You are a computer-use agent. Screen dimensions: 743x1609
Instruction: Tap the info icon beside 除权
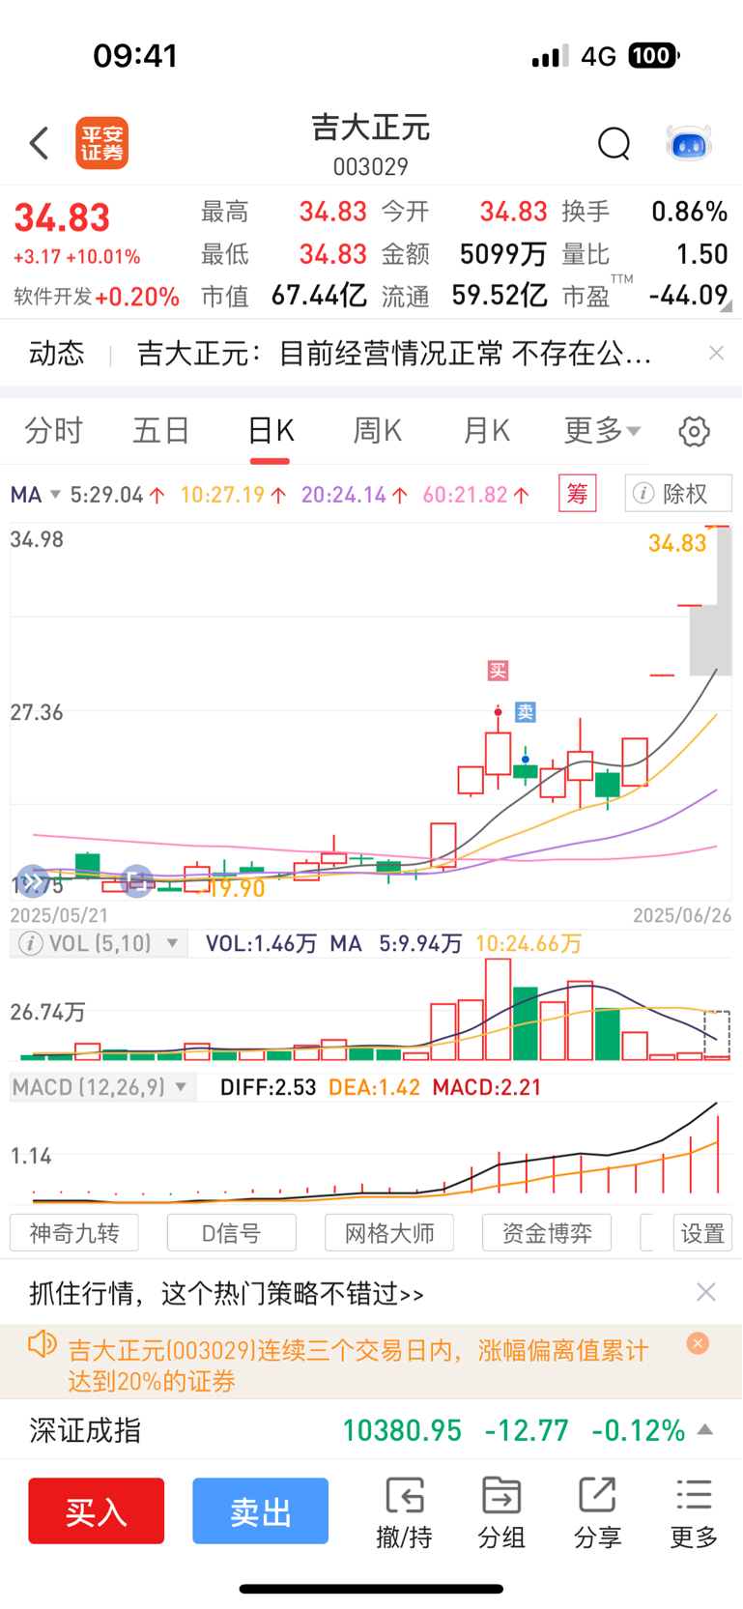643,494
